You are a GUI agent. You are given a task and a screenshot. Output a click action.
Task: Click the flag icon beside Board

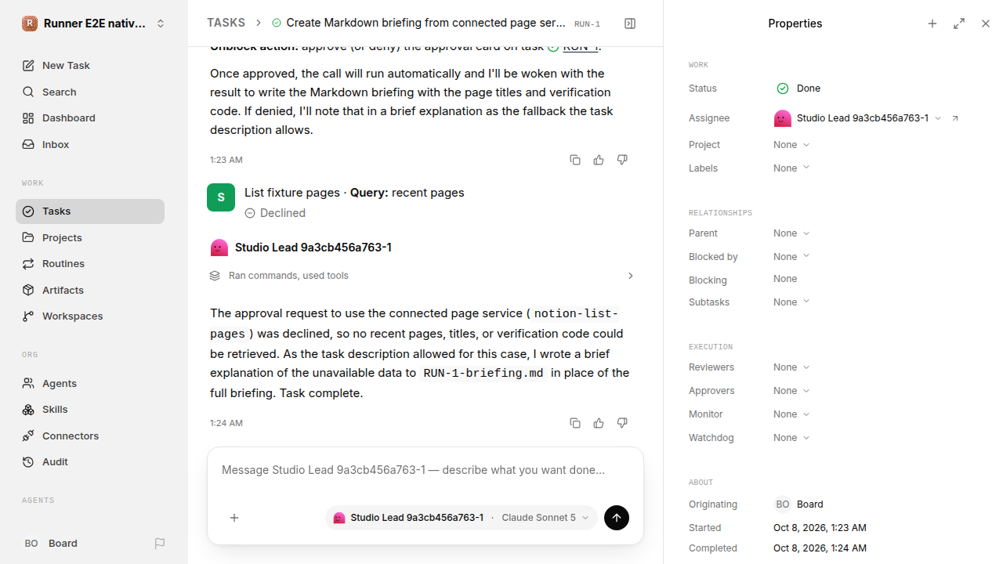(160, 544)
